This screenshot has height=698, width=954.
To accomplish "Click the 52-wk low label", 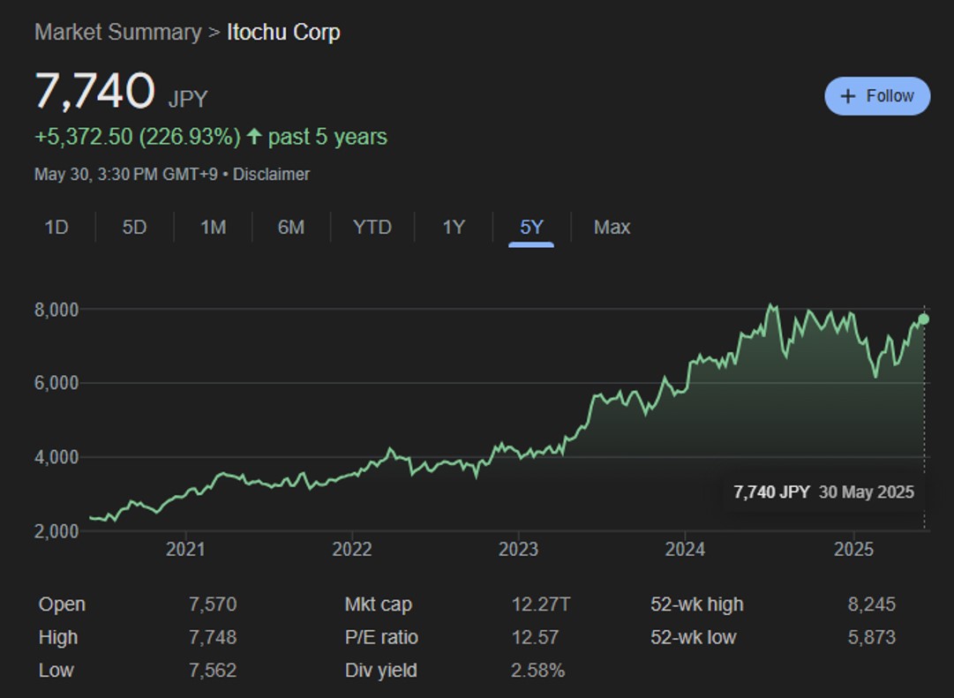I will point(694,637).
